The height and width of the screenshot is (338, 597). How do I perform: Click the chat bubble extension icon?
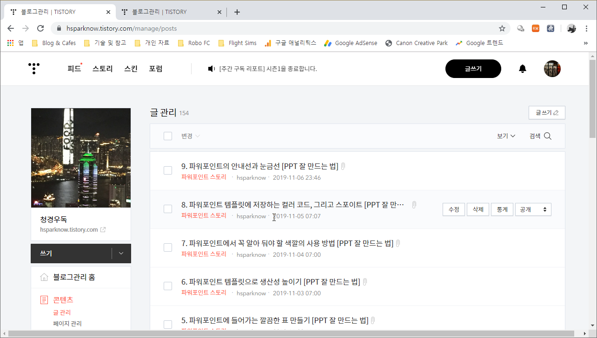coord(521,28)
